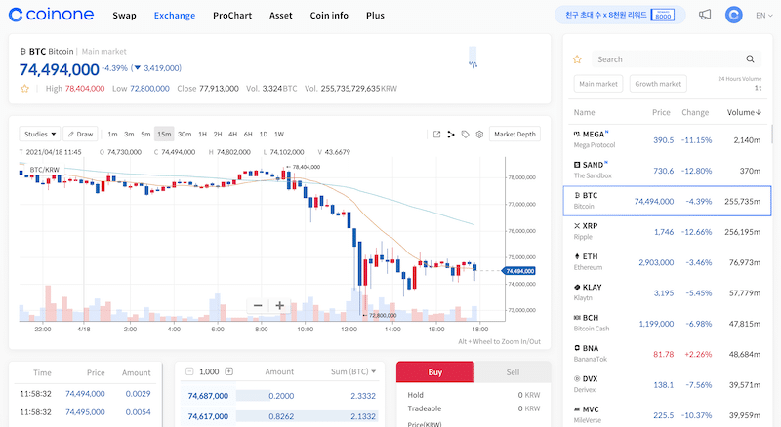Image resolution: width=781 pixels, height=427 pixels.
Task: Select the 30m chart interval
Action: [x=185, y=134]
